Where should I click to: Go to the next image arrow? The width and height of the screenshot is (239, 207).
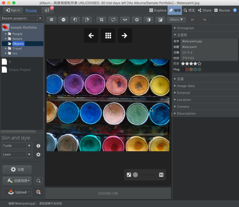[x=125, y=36]
